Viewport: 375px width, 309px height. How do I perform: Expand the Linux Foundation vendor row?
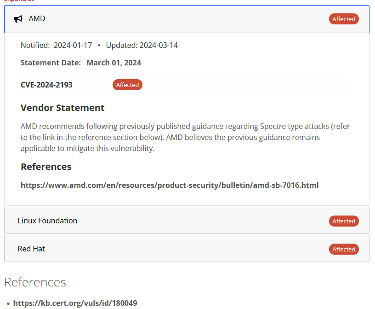(x=187, y=221)
